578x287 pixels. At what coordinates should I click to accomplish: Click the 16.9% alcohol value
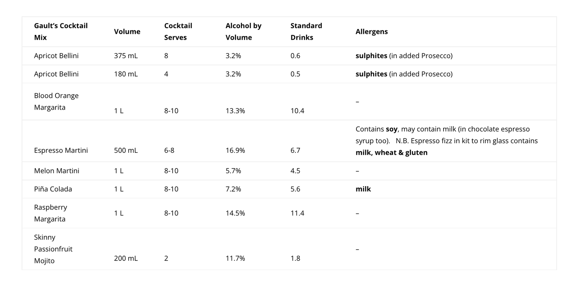tap(235, 150)
